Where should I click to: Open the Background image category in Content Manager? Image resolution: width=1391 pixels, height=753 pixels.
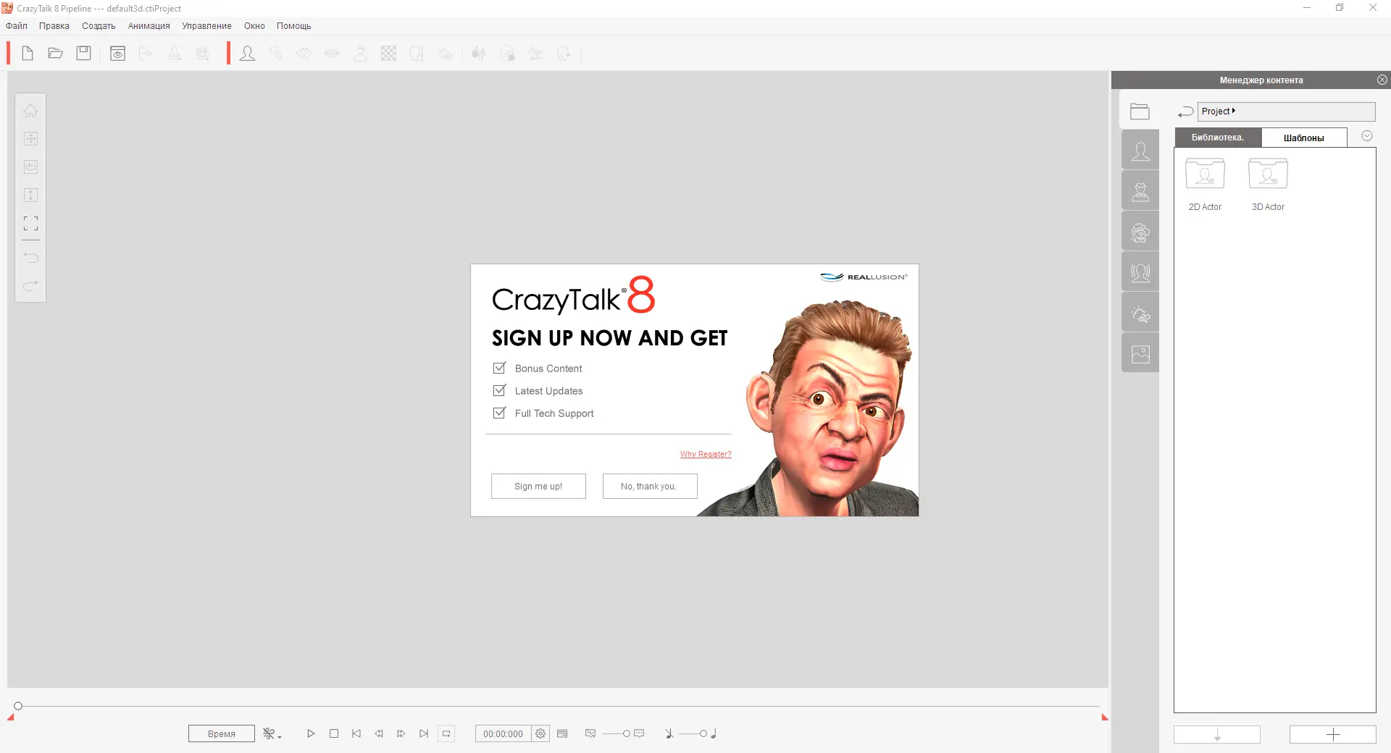pos(1140,353)
